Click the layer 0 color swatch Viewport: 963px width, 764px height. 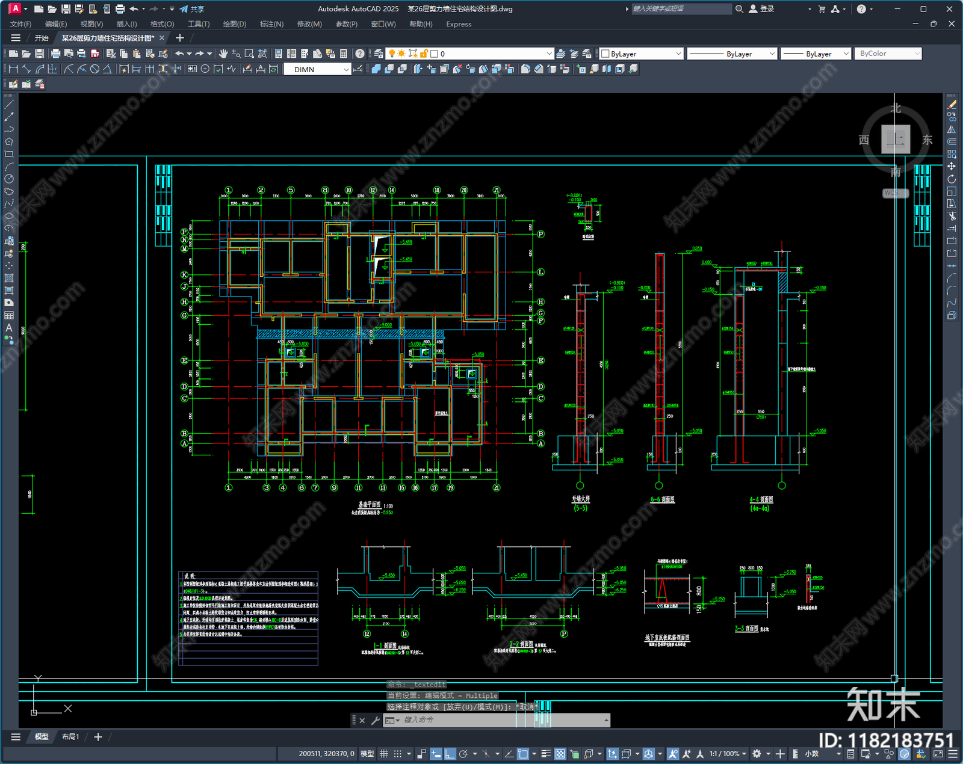pyautogui.click(x=434, y=54)
